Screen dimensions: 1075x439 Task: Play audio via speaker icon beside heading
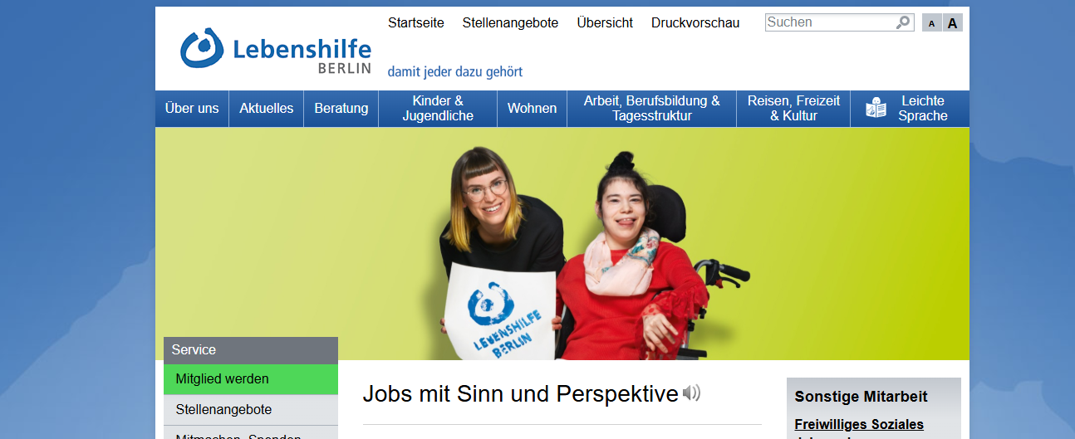click(x=691, y=393)
